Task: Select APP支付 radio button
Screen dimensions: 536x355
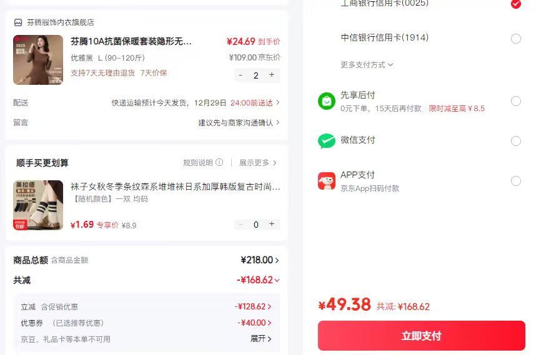Action: (x=515, y=181)
